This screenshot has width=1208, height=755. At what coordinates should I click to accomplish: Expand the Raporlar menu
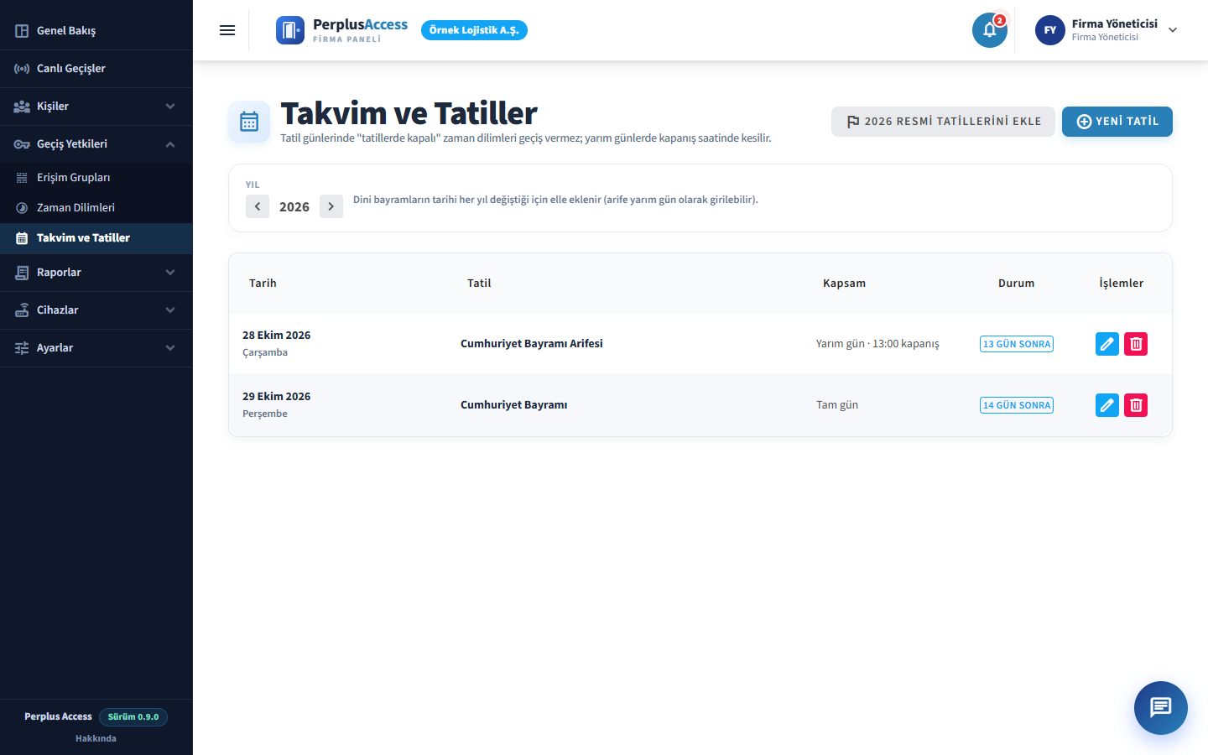point(96,273)
